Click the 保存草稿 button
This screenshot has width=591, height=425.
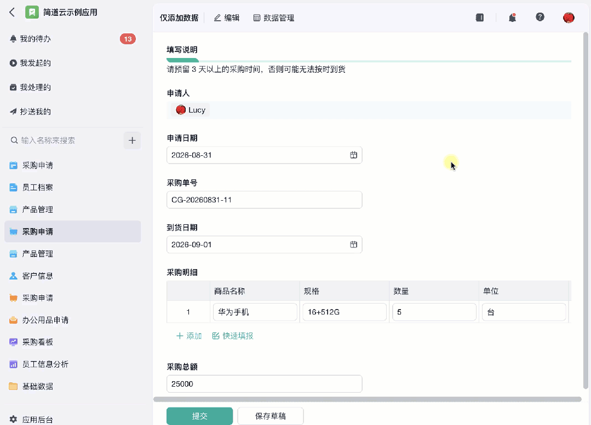271,416
